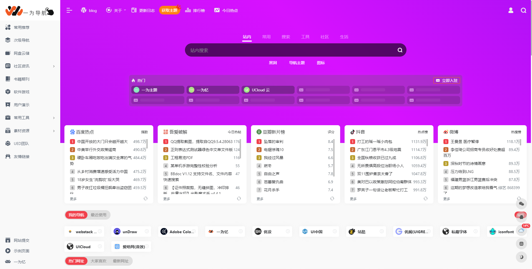Open 更新日志 in top menu
This screenshot has width=532, height=269.
pyautogui.click(x=143, y=11)
